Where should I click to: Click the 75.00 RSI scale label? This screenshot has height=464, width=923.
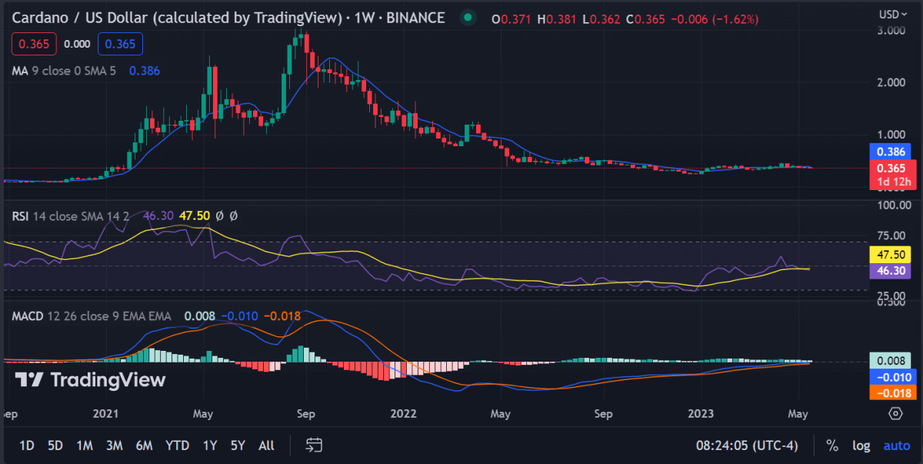point(890,236)
